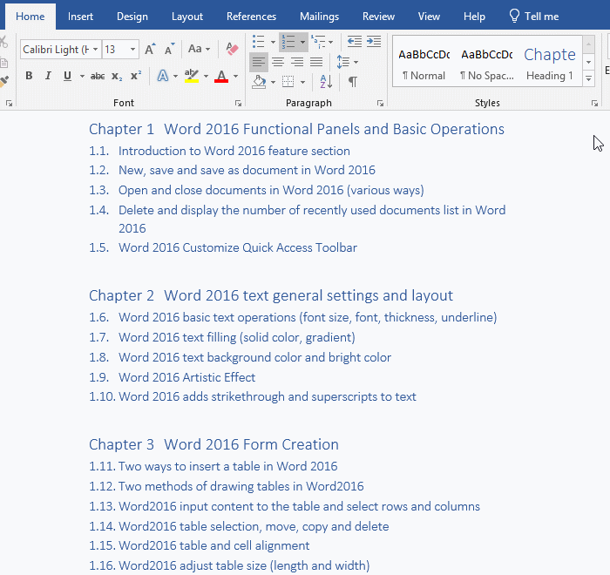Move the Styles gallery down one row
Image resolution: width=610 pixels, height=575 pixels.
588,62
